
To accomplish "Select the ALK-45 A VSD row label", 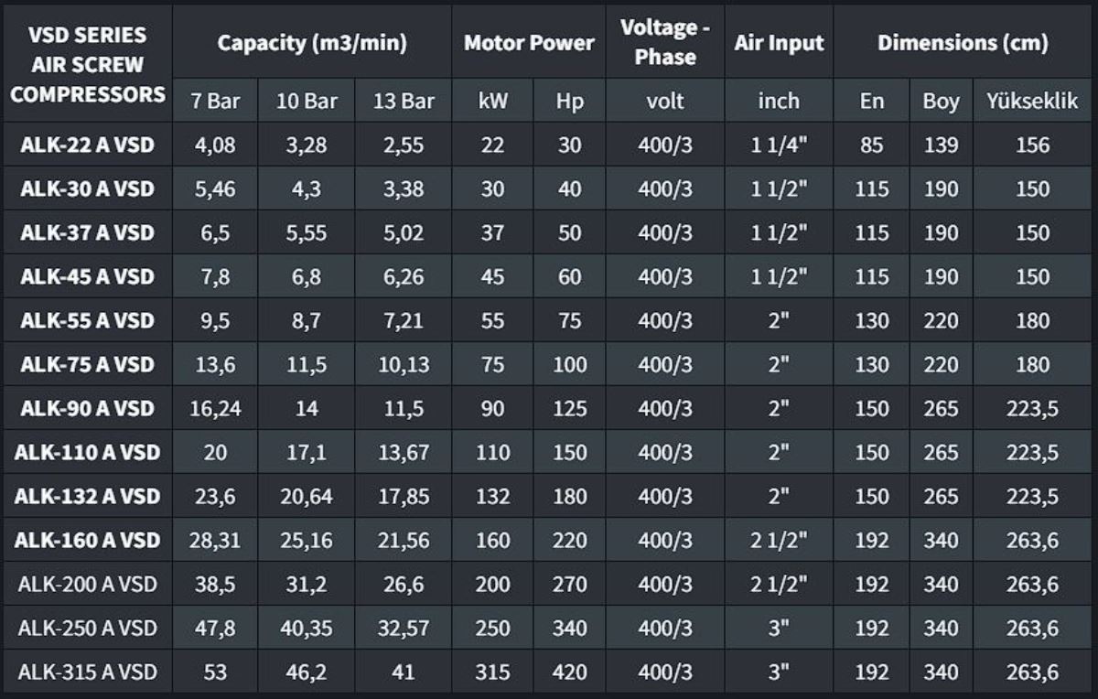I will pyautogui.click(x=88, y=276).
